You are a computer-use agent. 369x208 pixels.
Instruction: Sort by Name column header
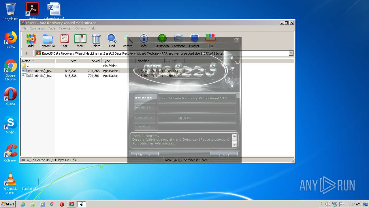tap(38, 61)
